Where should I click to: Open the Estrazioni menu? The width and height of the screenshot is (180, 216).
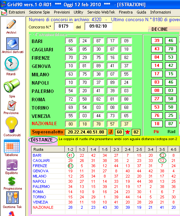(17, 12)
